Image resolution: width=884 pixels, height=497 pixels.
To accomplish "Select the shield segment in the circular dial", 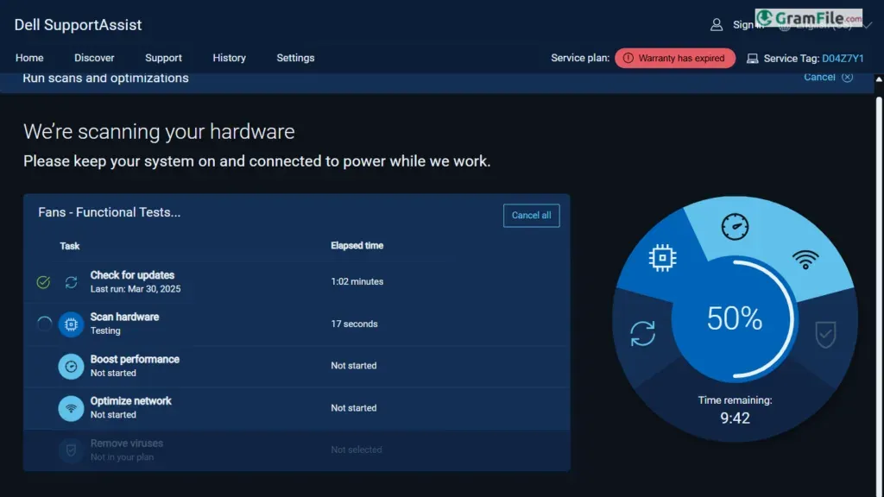I will coord(825,335).
